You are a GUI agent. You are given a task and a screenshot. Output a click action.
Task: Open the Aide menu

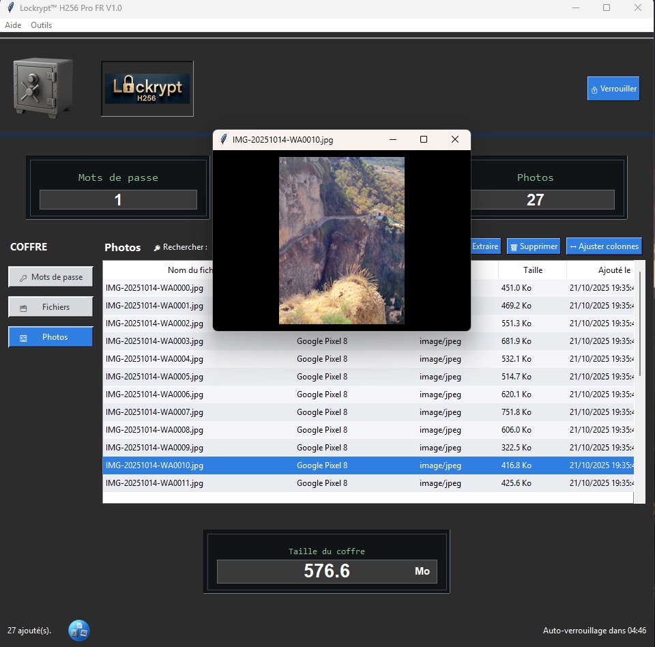(12, 25)
